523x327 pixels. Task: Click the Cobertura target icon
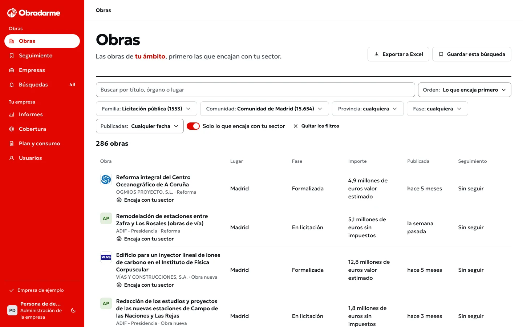12,129
